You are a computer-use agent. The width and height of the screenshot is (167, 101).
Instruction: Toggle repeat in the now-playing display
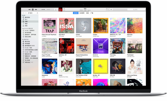point(107,9)
